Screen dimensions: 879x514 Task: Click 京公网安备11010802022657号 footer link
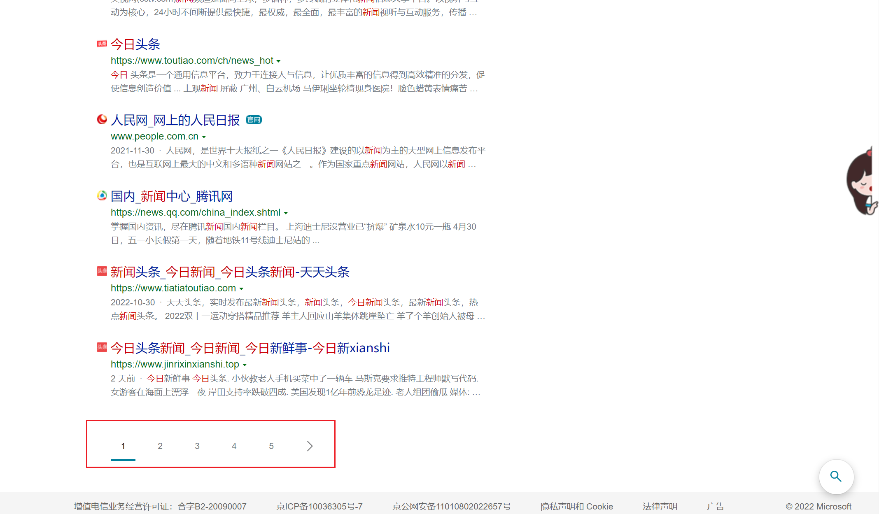point(452,507)
